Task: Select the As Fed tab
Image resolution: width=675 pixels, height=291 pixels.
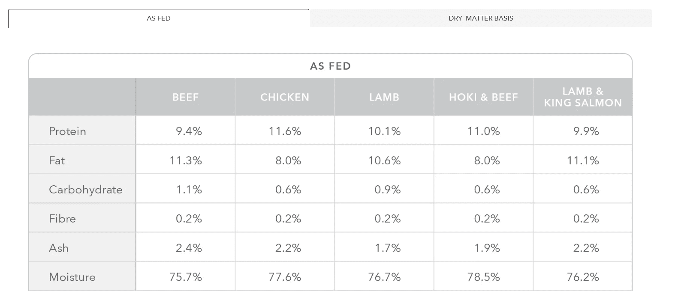Action: [x=158, y=18]
